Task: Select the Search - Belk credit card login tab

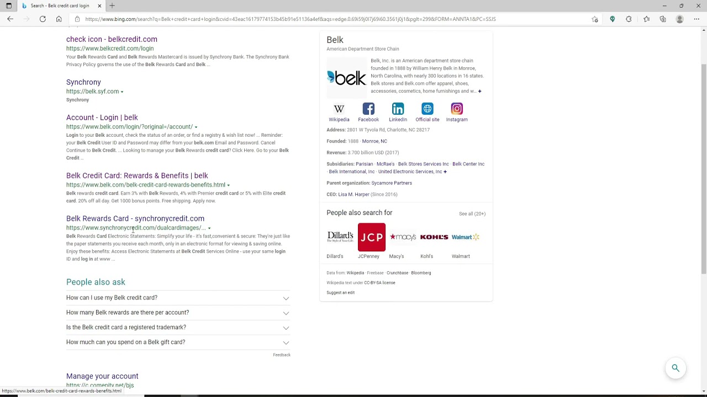Action: click(x=60, y=6)
